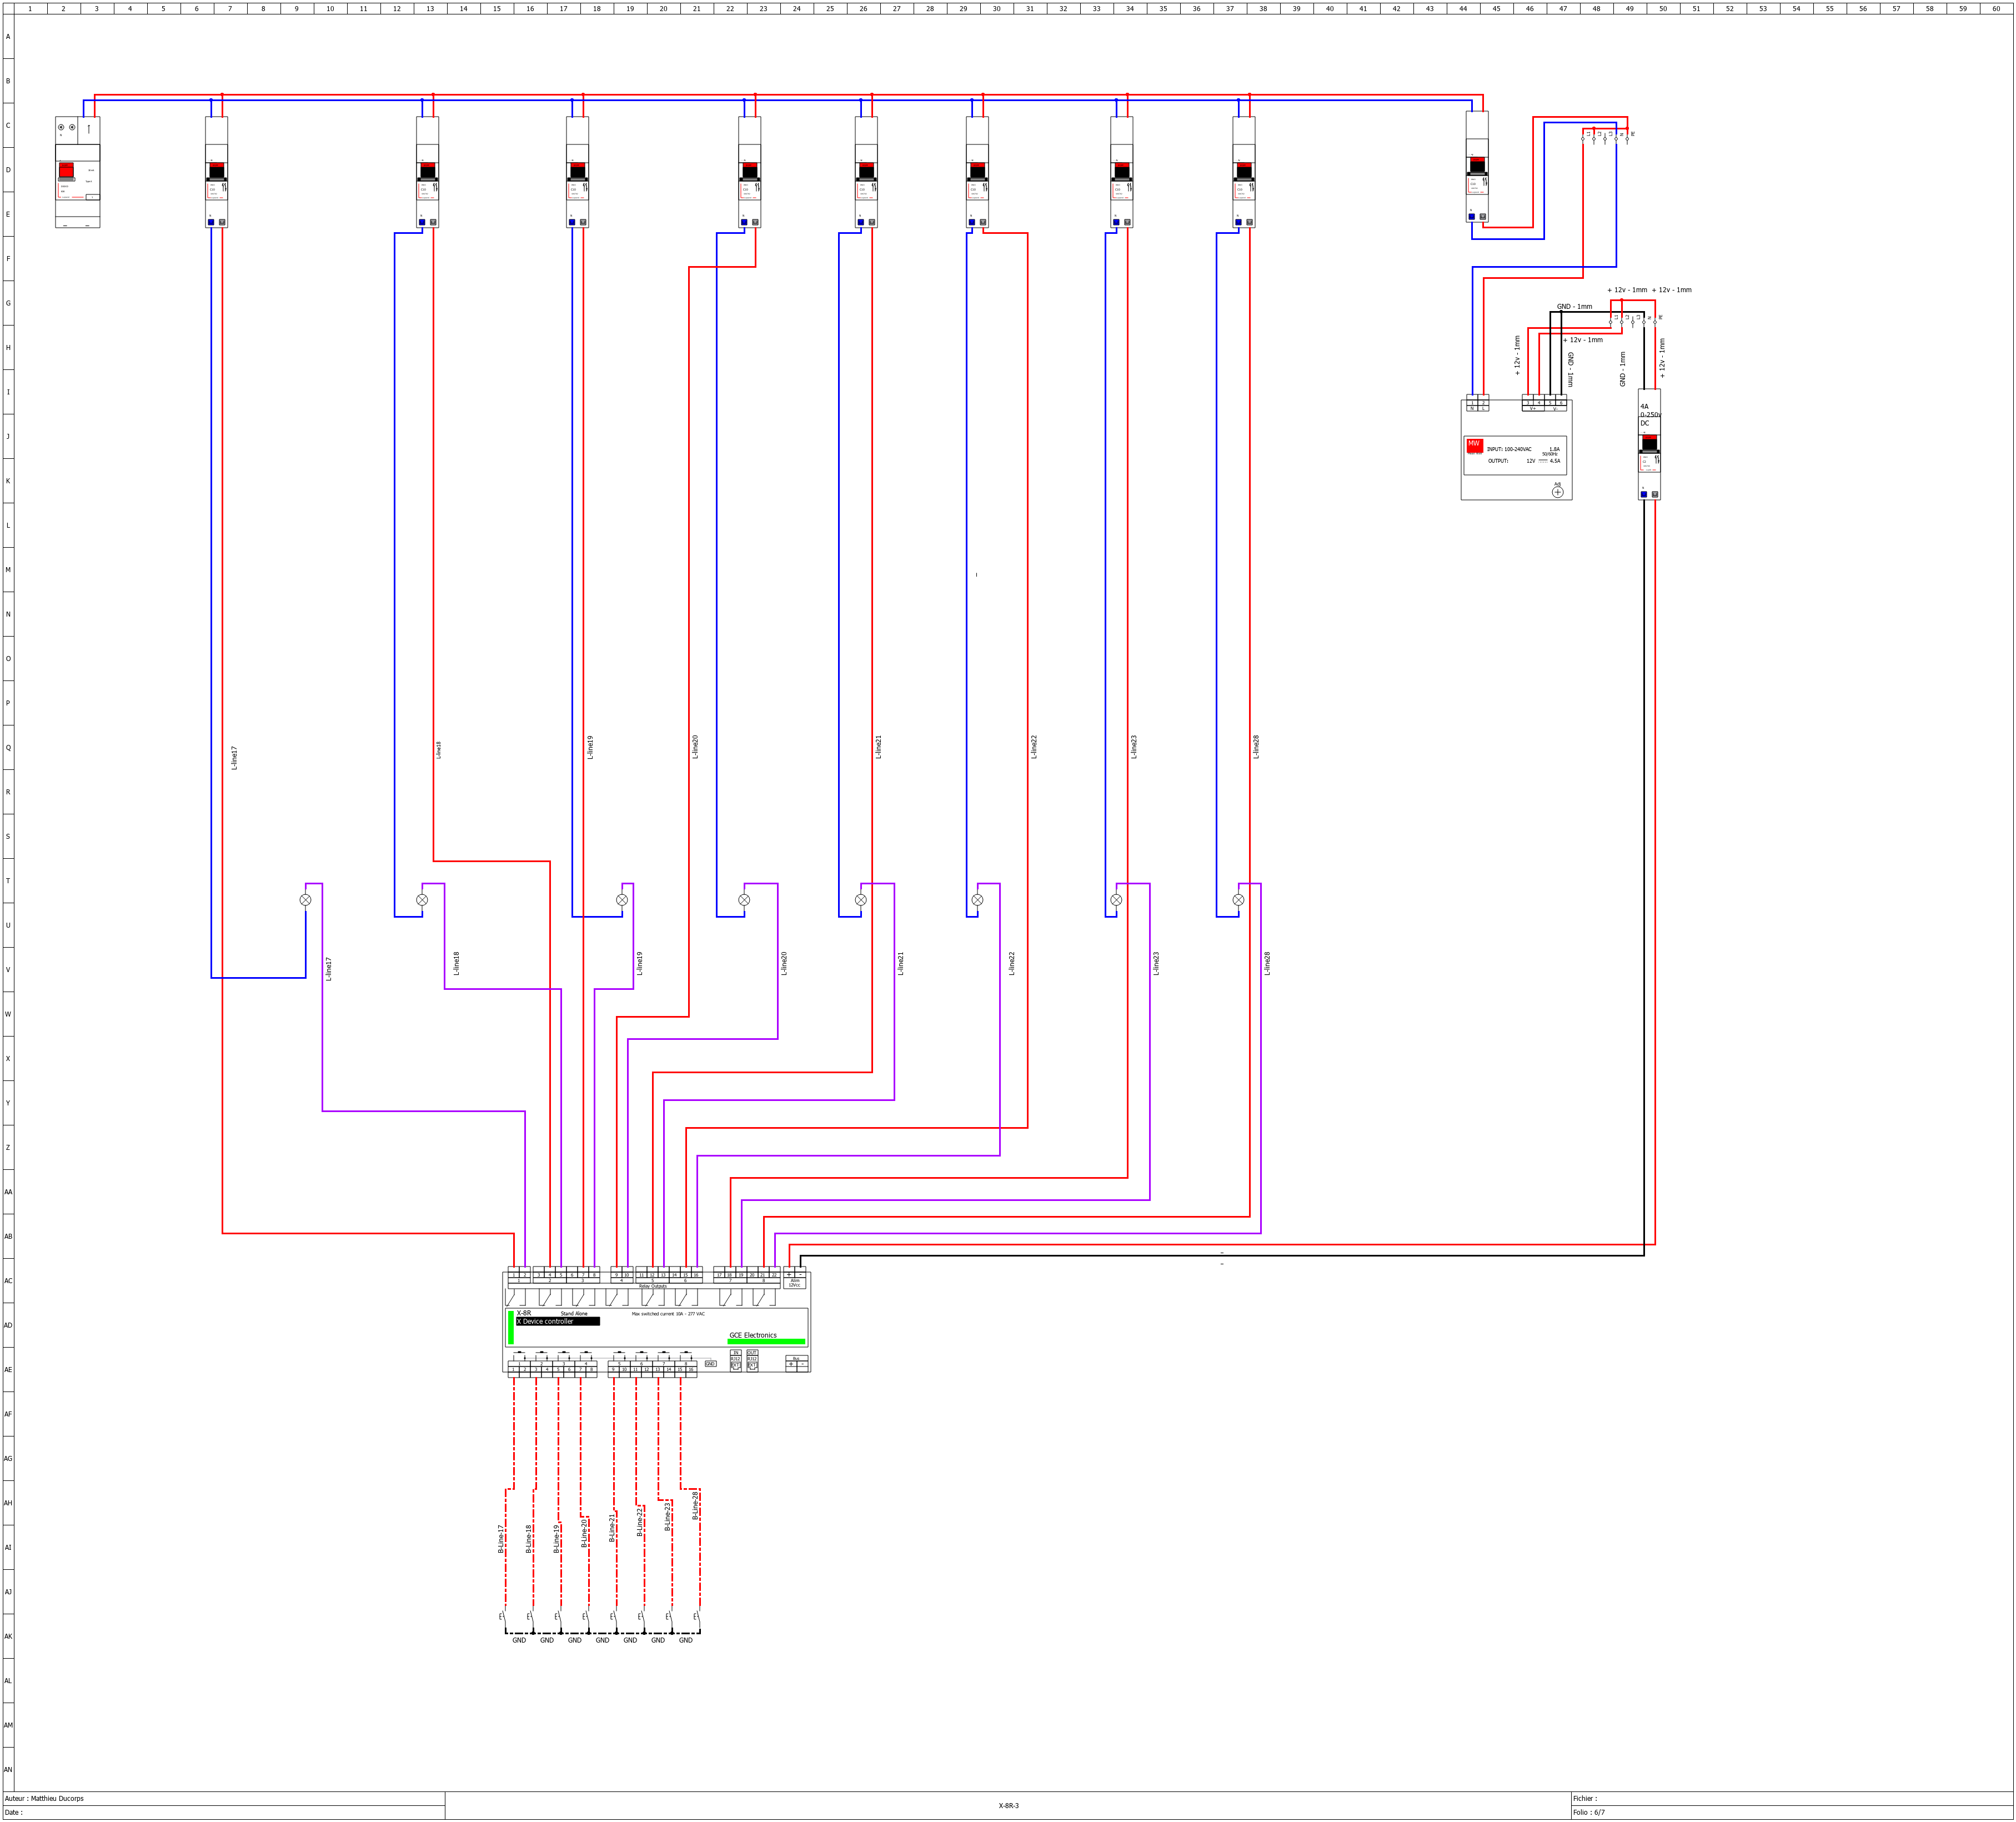
Task: Click the L-line22 circuit breaker handle
Action: (x=977, y=170)
